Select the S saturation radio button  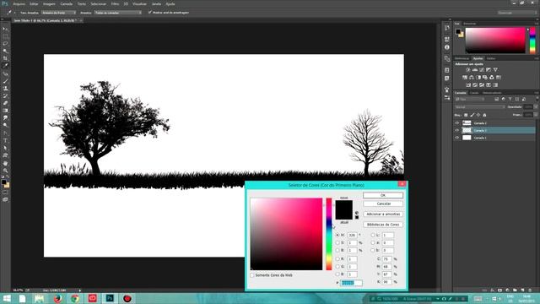click(x=337, y=243)
